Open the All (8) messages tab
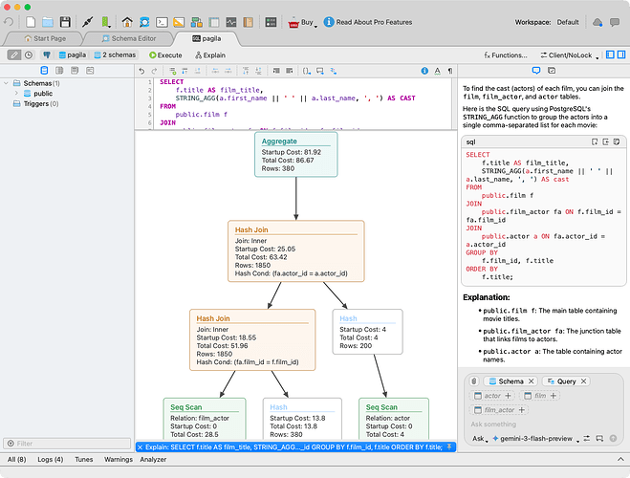Screen dimensions: 630x478 [16, 459]
